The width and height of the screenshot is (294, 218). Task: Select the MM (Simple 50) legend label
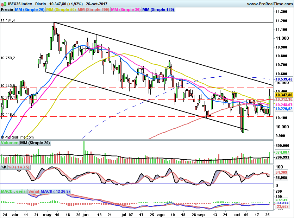click(61, 9)
